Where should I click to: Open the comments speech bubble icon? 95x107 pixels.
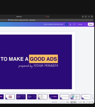(x=74, y=24)
